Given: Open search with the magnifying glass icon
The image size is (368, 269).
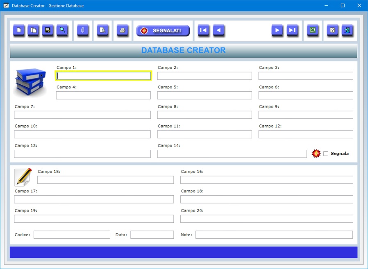Looking at the screenshot, I should tap(62, 30).
